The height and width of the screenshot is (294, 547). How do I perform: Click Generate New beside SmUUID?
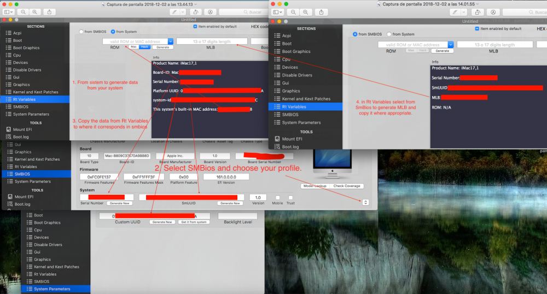230,203
